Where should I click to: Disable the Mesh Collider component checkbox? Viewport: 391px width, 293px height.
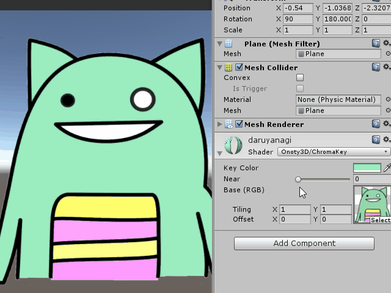[x=239, y=67]
